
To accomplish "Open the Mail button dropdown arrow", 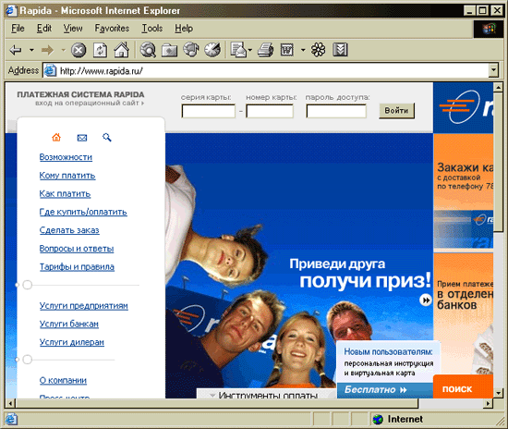I will click(x=249, y=50).
